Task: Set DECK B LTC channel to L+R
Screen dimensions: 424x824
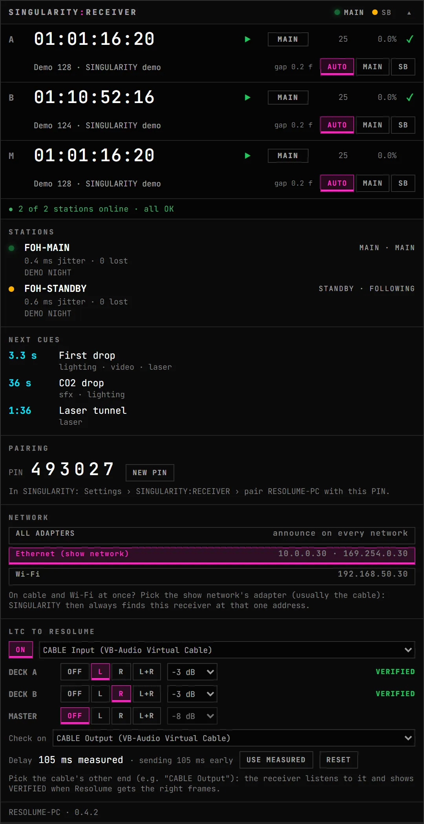Action: tap(147, 694)
